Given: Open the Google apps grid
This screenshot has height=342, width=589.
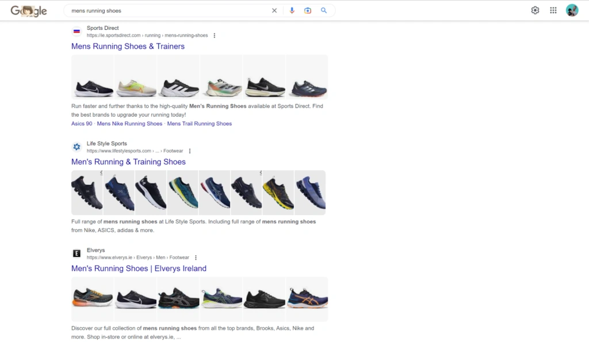Looking at the screenshot, I should coord(553,10).
